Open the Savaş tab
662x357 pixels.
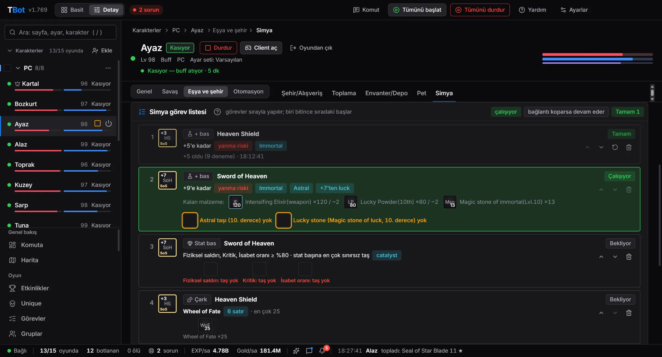point(170,92)
